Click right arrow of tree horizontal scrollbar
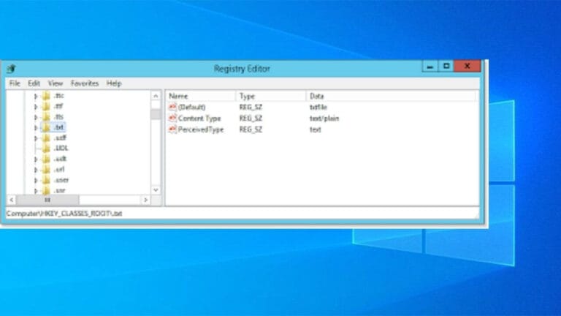The height and width of the screenshot is (316, 561). click(145, 200)
